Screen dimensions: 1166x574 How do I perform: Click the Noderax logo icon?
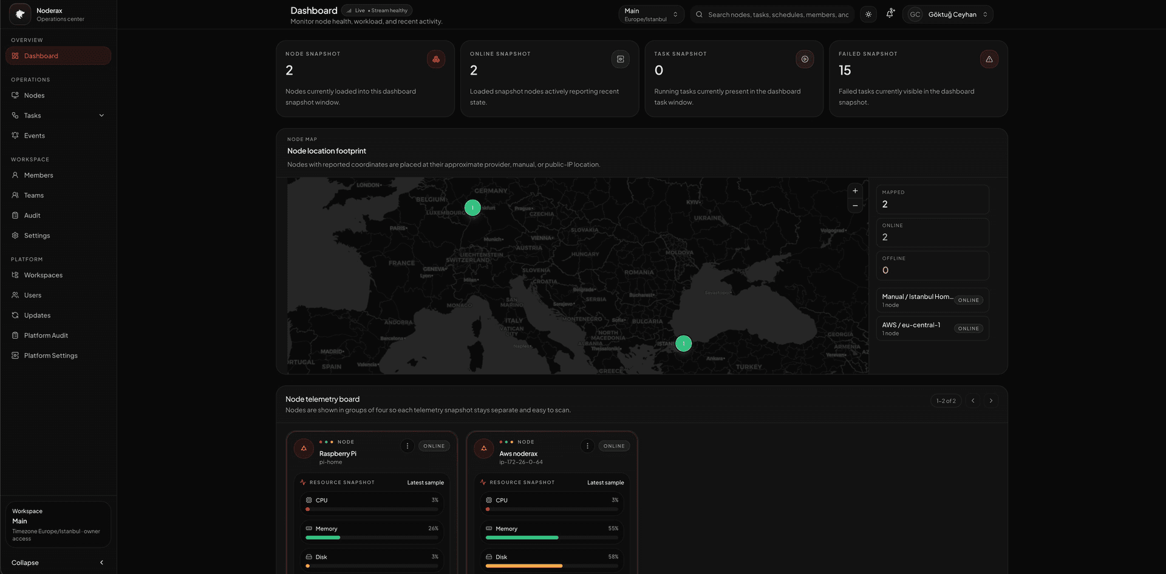pyautogui.click(x=20, y=14)
